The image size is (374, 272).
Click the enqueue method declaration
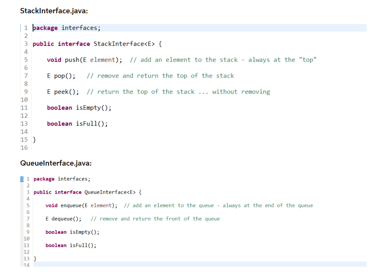[80, 205]
